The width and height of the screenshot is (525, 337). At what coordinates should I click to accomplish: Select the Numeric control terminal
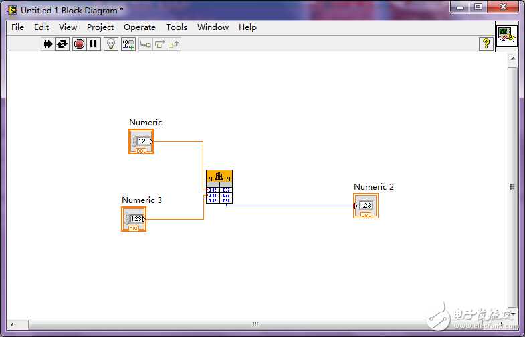pyautogui.click(x=141, y=141)
